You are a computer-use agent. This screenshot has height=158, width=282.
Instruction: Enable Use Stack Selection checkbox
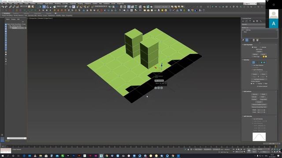(252, 65)
